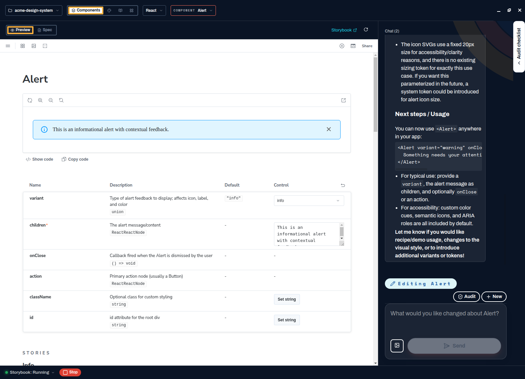Switch to the Preview tab
Screen dimensions: 525x379
tap(20, 30)
